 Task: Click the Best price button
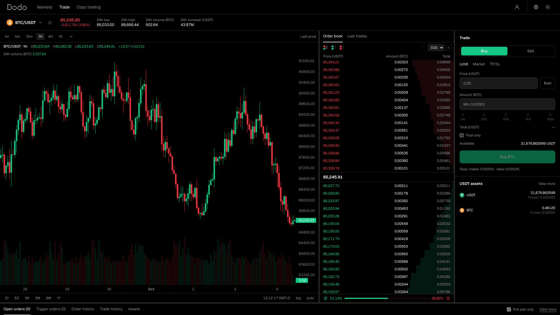547,83
